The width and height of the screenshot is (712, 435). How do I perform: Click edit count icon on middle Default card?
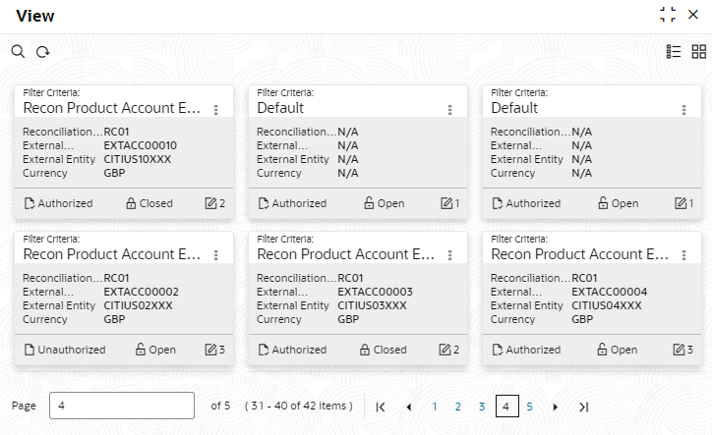[x=446, y=203]
